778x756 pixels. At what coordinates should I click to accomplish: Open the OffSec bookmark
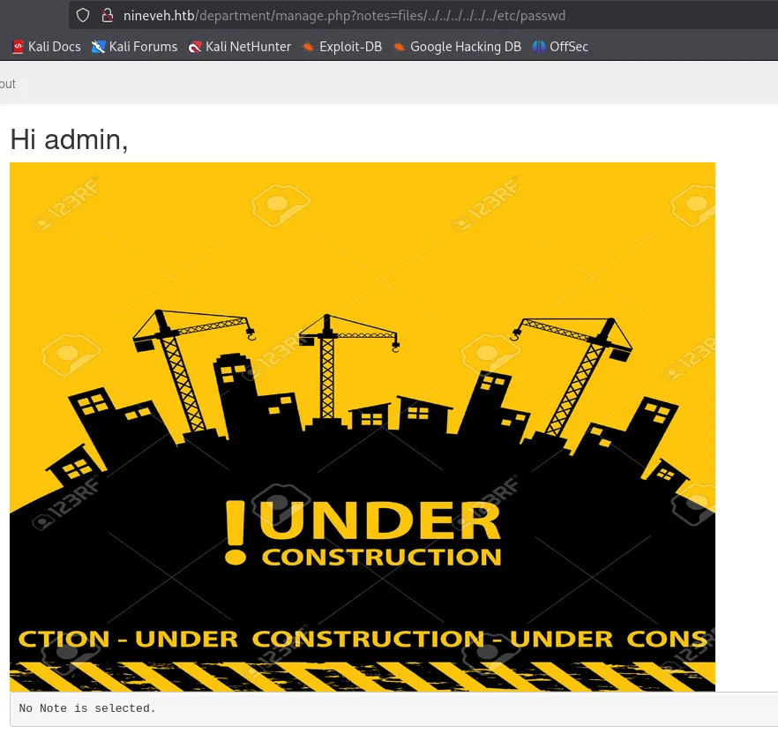[x=560, y=47]
